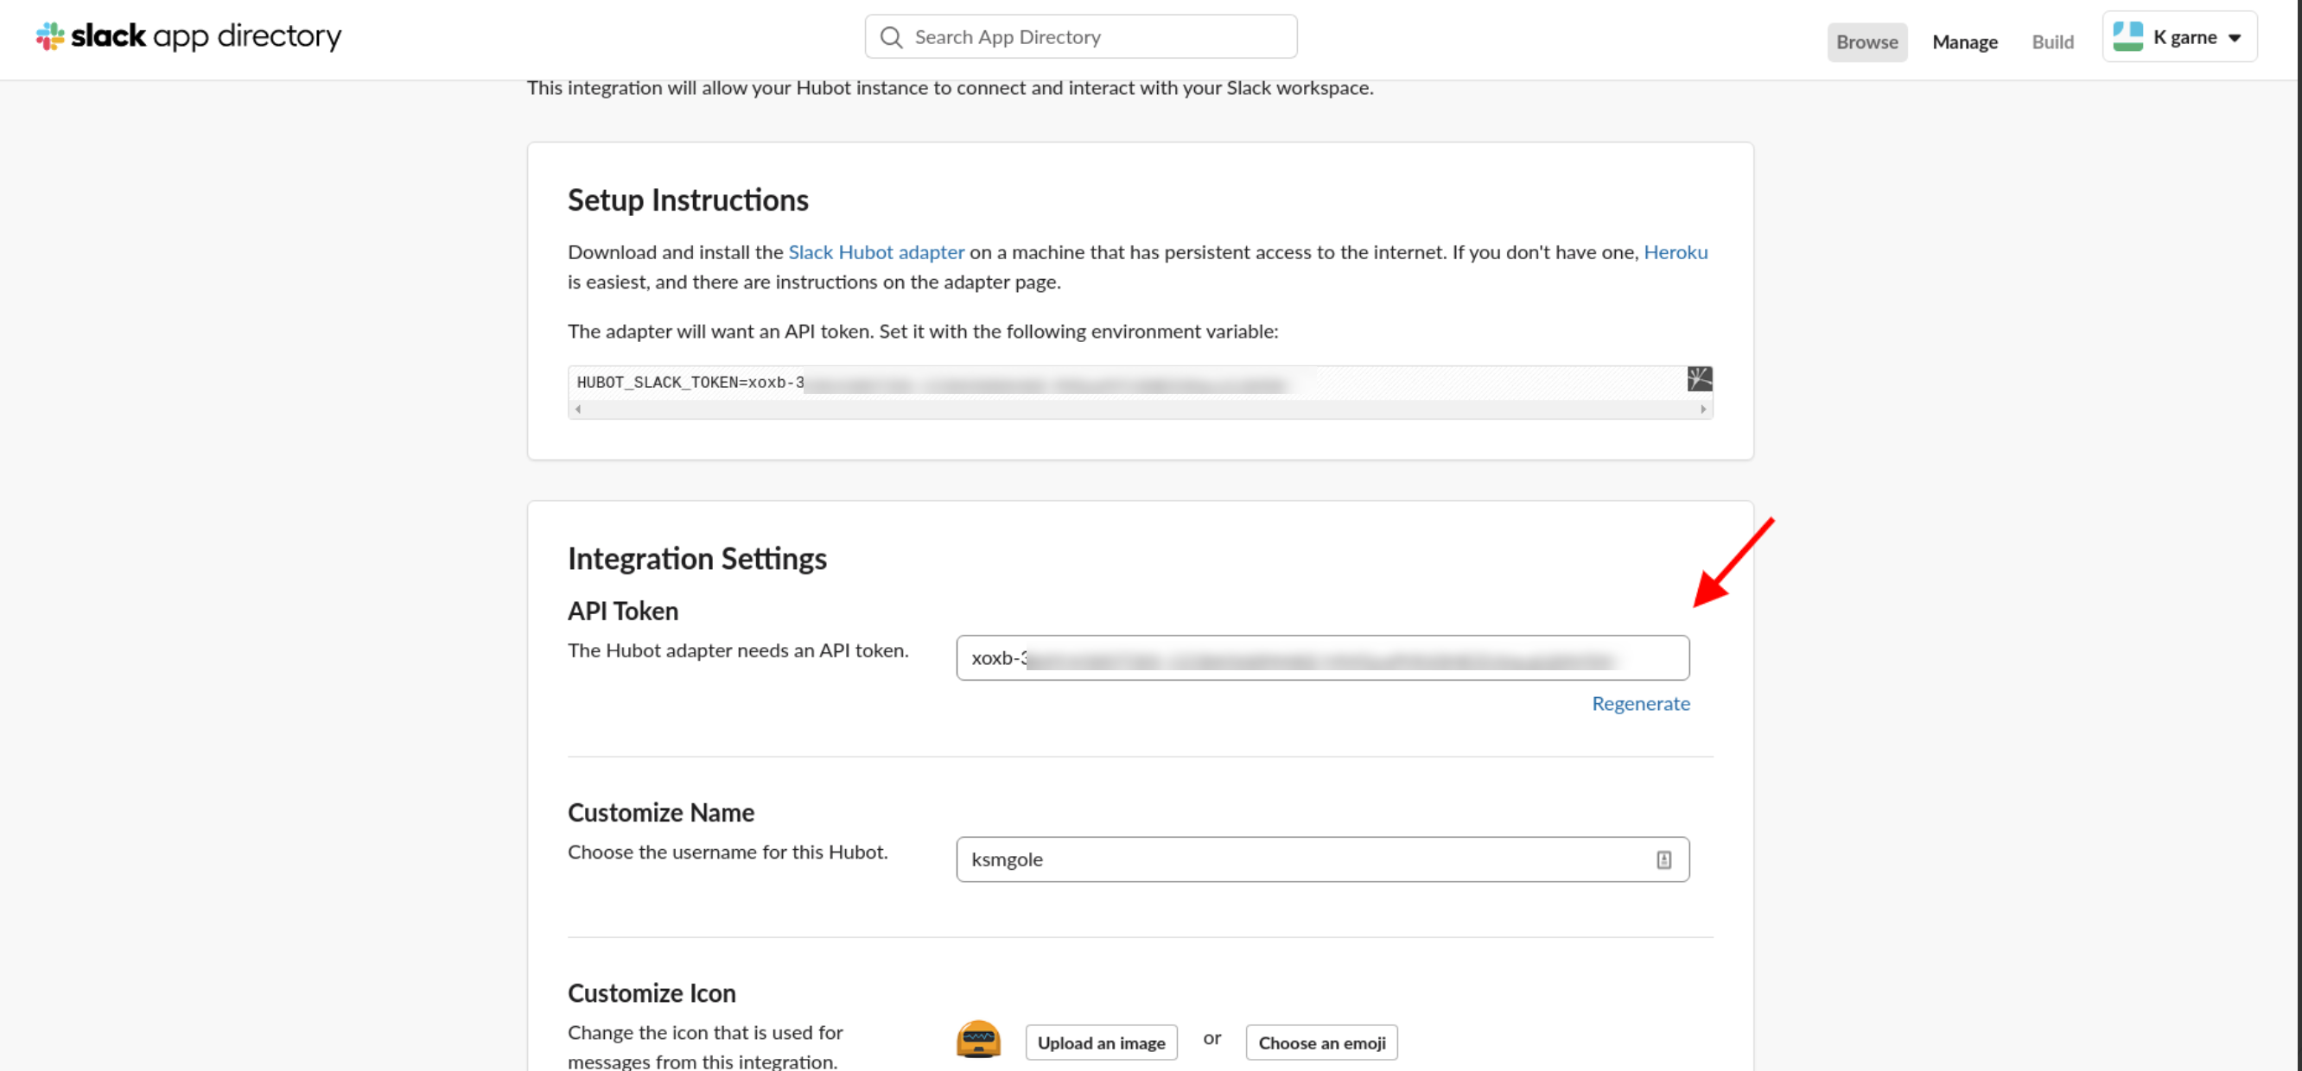Follow the Heroku link

pos(1675,252)
